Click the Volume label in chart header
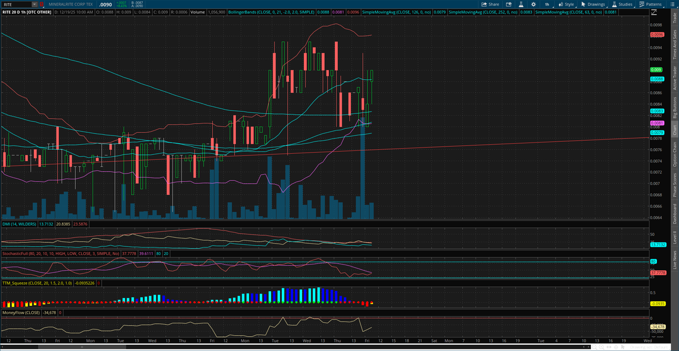This screenshot has width=679, height=351. pos(198,12)
